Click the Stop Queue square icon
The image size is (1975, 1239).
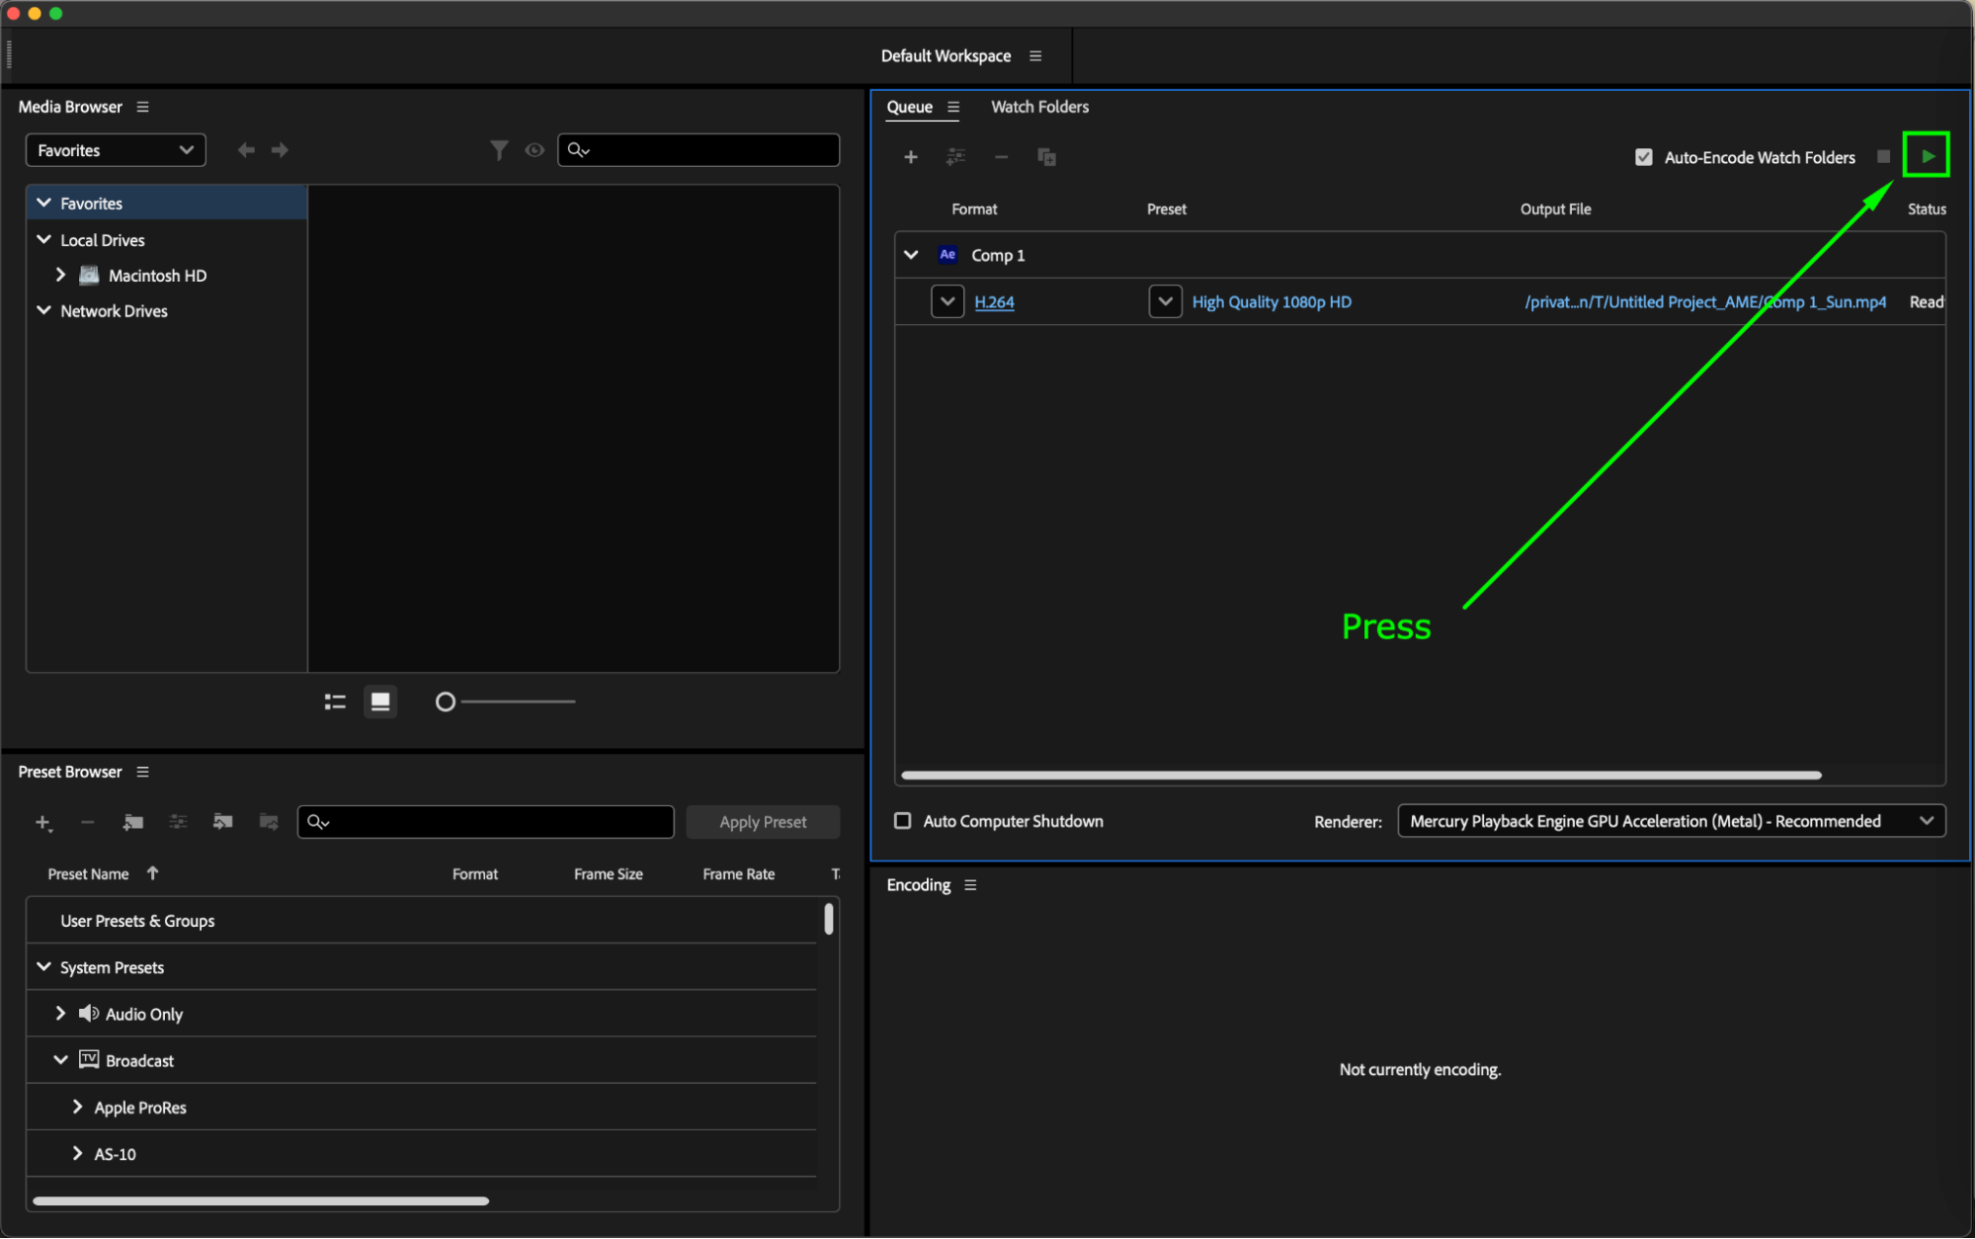[1883, 157]
